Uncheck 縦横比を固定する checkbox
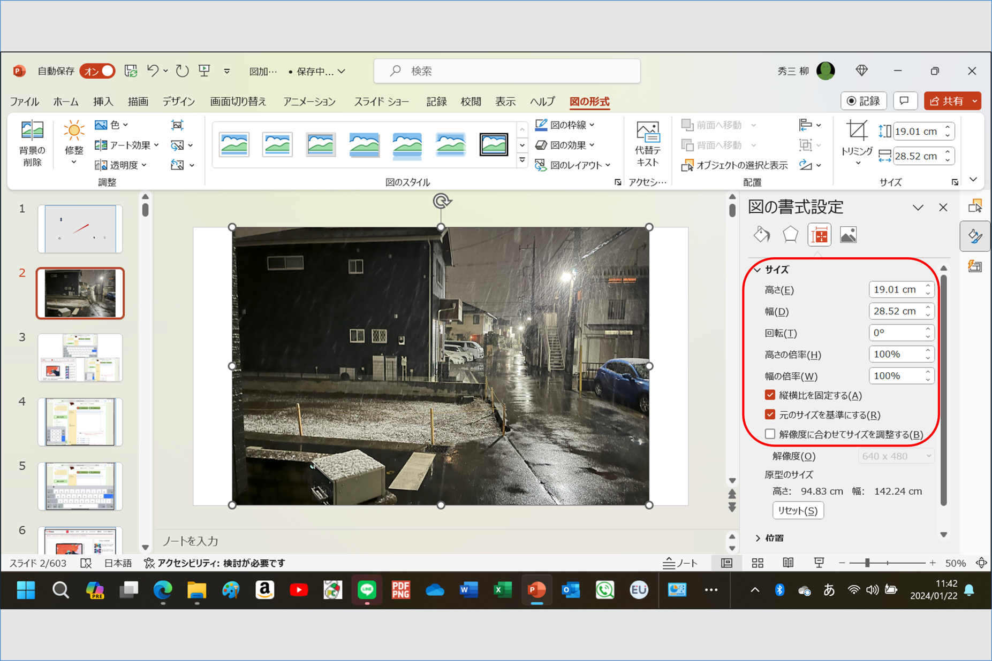 coord(770,395)
